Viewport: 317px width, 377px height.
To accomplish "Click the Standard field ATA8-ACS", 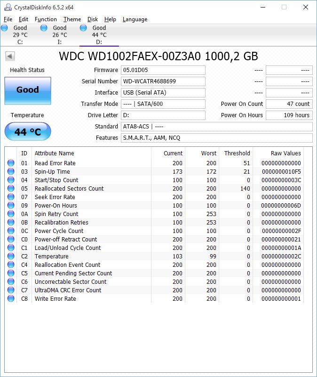I will 216,127.
